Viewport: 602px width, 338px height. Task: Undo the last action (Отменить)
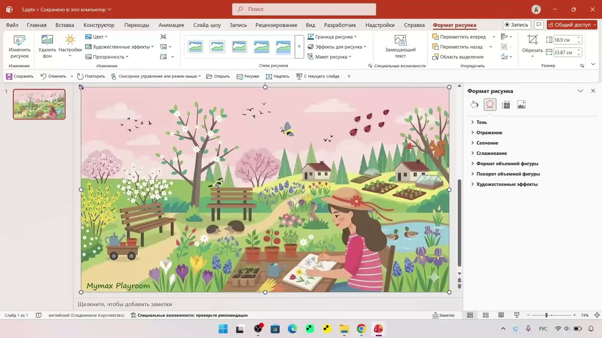[53, 76]
